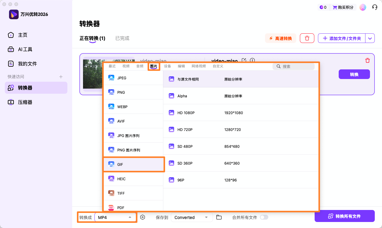Expand the 保存到 Converted dropdown
This screenshot has width=382, height=228.
click(x=192, y=217)
